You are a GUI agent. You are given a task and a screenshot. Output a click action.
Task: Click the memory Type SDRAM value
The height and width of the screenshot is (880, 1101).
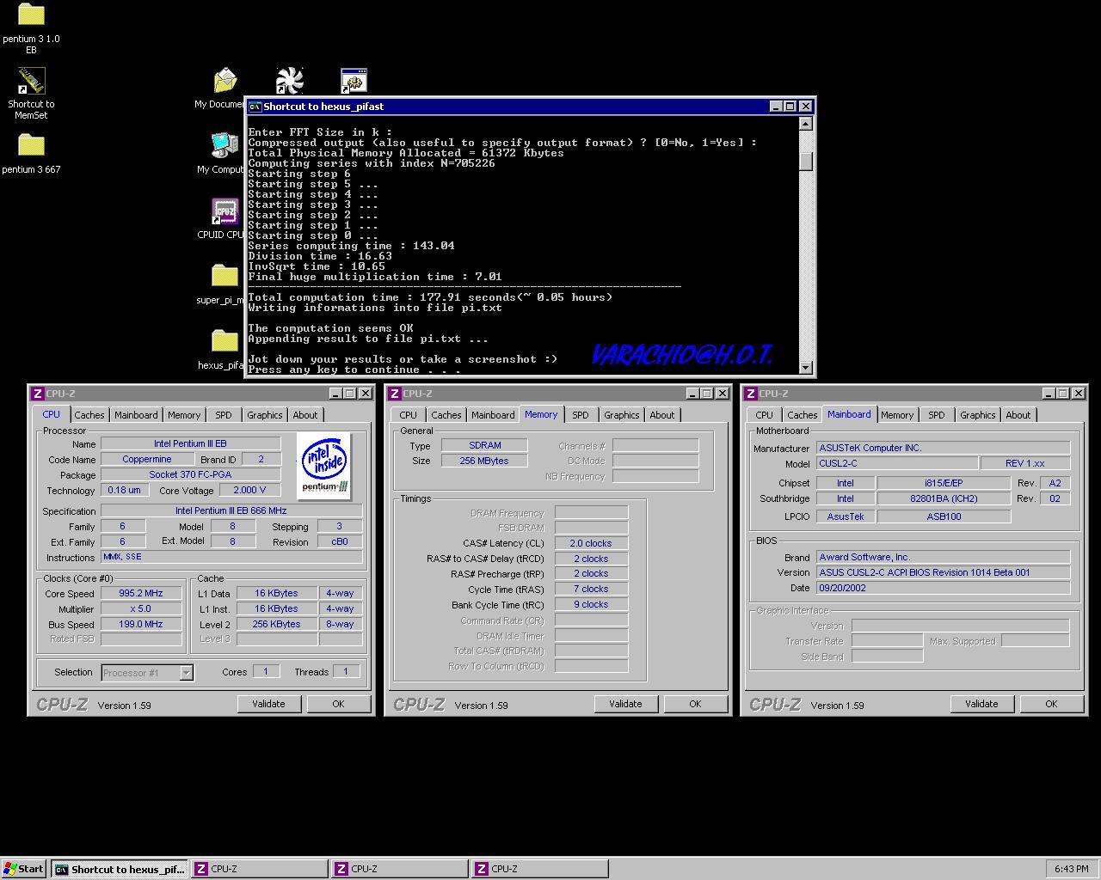coord(483,445)
